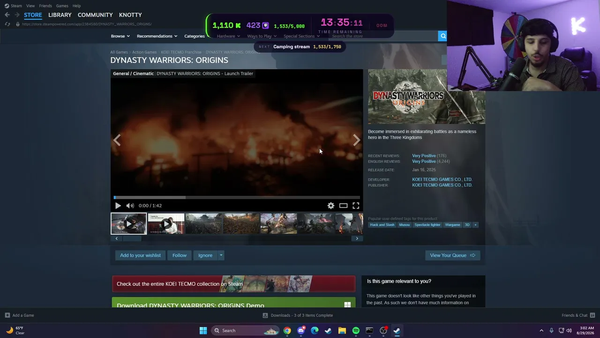Click the Ignore button
The width and height of the screenshot is (600, 338).
click(205, 255)
